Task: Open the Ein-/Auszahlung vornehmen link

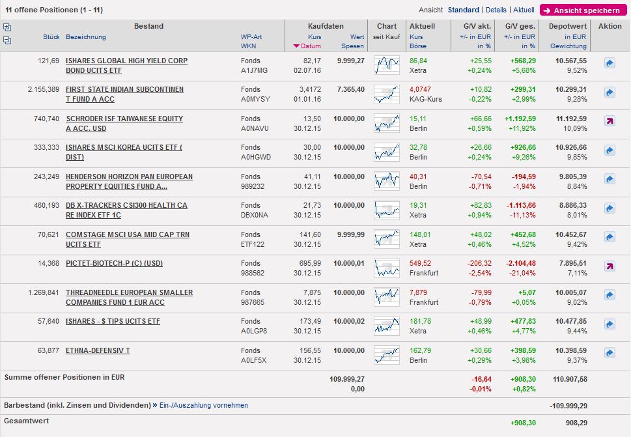Action: coord(204,405)
